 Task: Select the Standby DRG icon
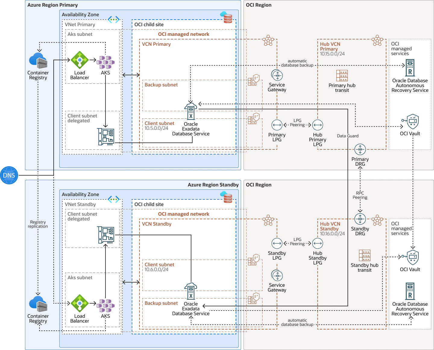[x=360, y=219]
